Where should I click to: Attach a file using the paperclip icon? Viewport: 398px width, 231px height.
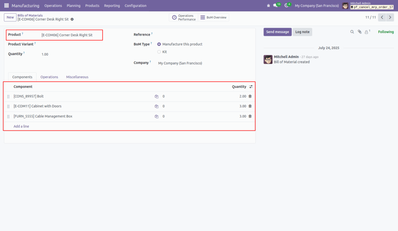coord(360,32)
